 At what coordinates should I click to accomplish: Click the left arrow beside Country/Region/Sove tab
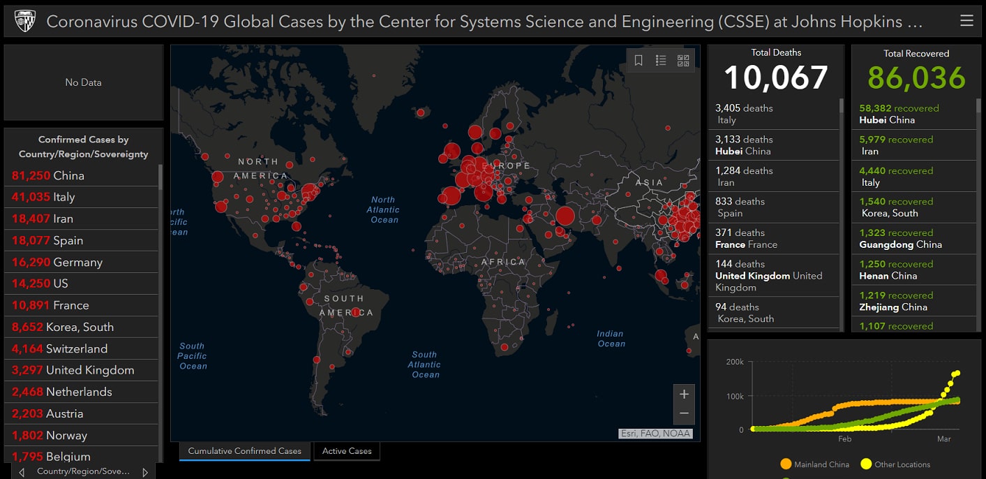click(22, 472)
